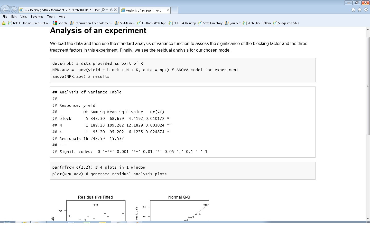Open the Web Slice Gallery bookmark

[x=257, y=23]
